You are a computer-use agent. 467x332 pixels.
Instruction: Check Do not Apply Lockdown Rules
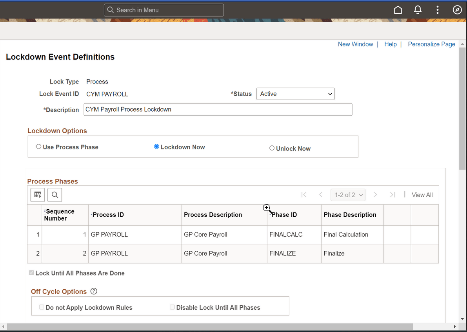point(42,307)
